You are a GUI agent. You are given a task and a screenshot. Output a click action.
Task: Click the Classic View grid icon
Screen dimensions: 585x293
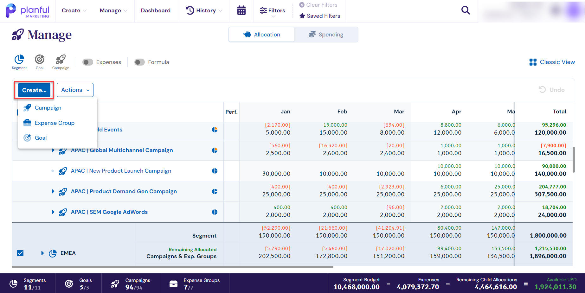pos(533,62)
